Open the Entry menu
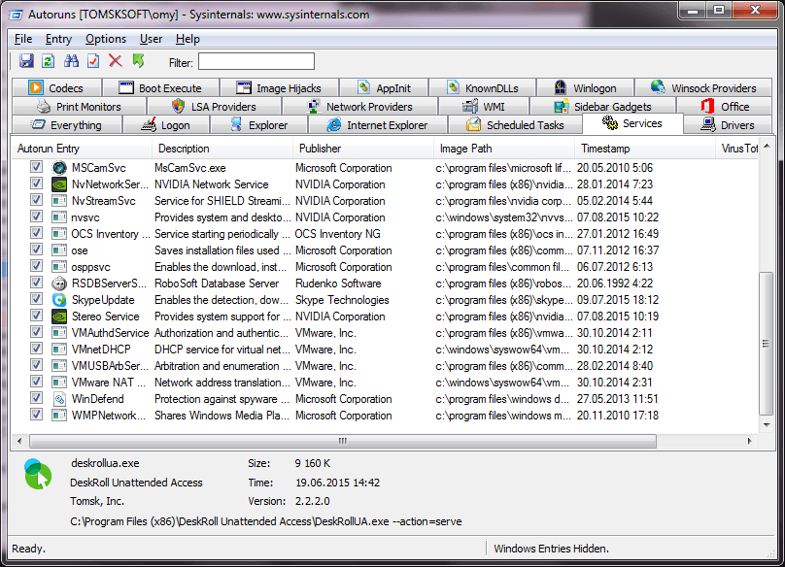The height and width of the screenshot is (567, 785). tap(58, 39)
